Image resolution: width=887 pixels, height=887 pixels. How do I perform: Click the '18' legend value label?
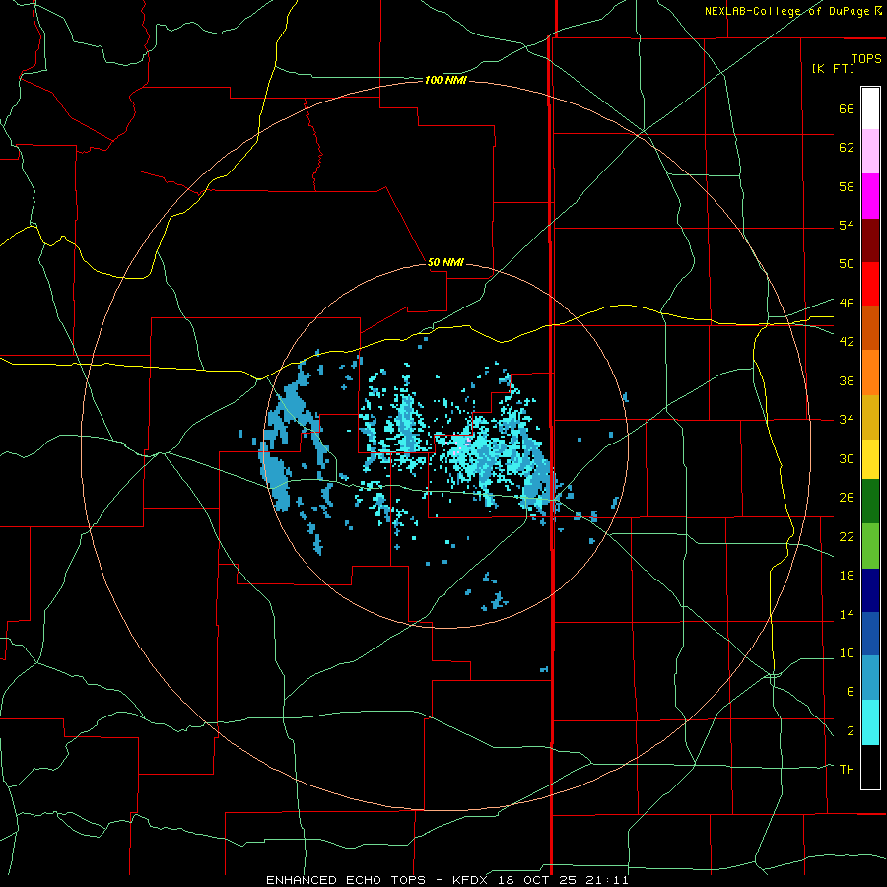point(847,576)
